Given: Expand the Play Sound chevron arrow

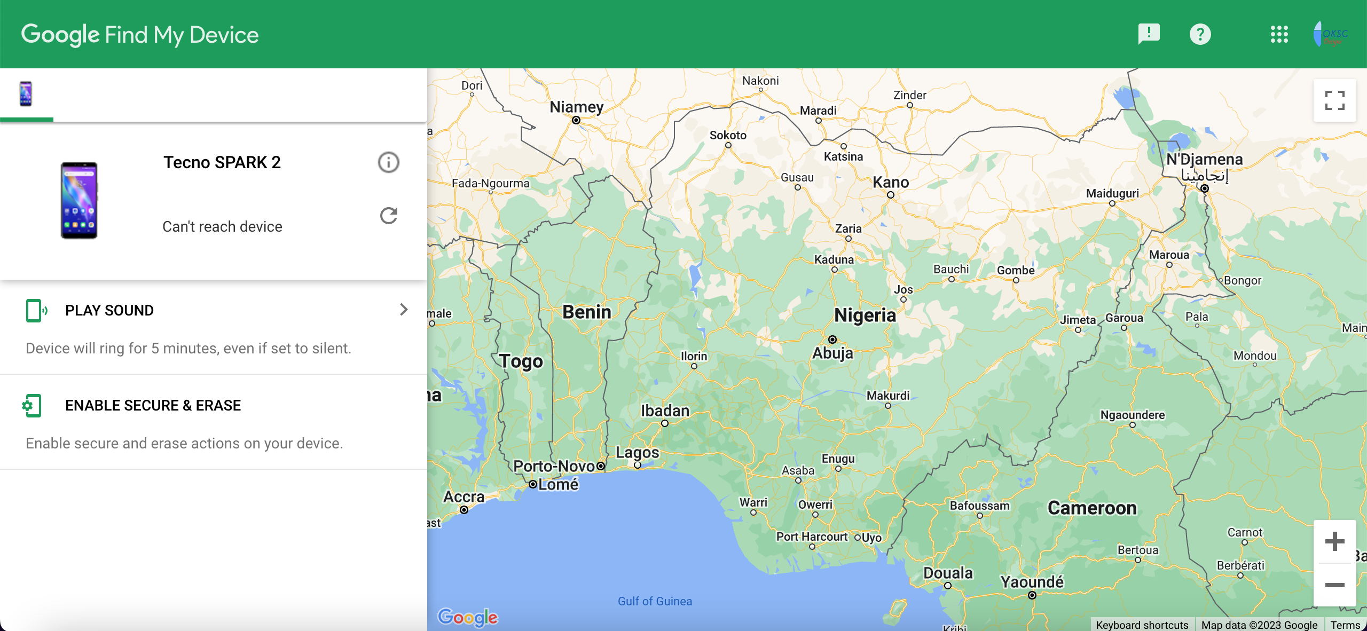Looking at the screenshot, I should [404, 310].
